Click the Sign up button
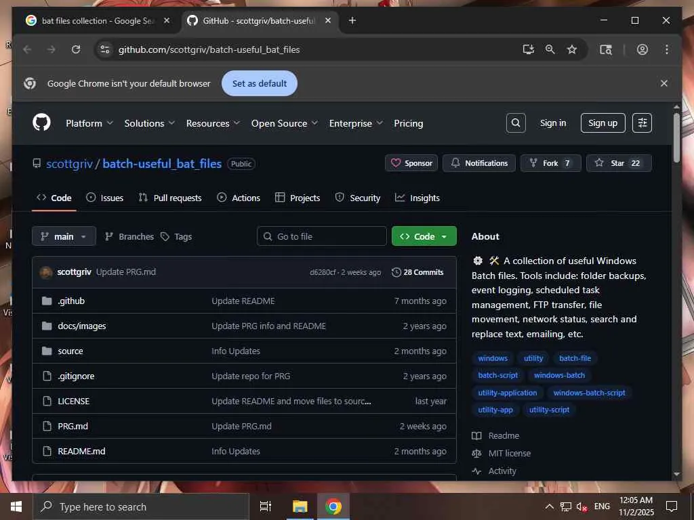This screenshot has width=694, height=520. (x=603, y=123)
